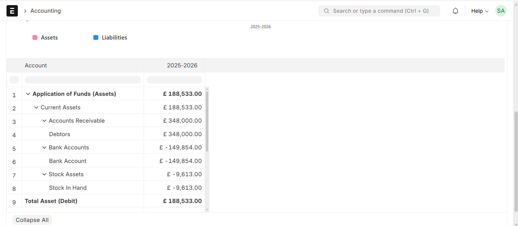The image size is (518, 226).
Task: Collapse the Accounts Receivable group
Action: click(x=44, y=121)
